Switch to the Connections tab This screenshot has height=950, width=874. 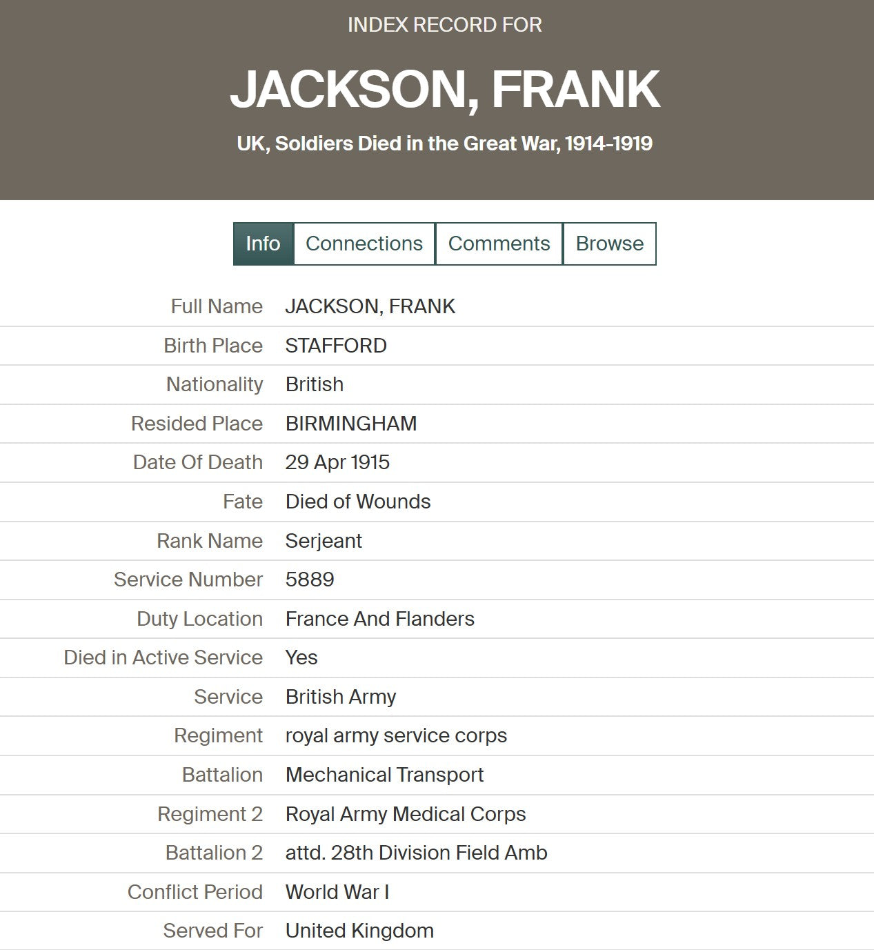364,244
